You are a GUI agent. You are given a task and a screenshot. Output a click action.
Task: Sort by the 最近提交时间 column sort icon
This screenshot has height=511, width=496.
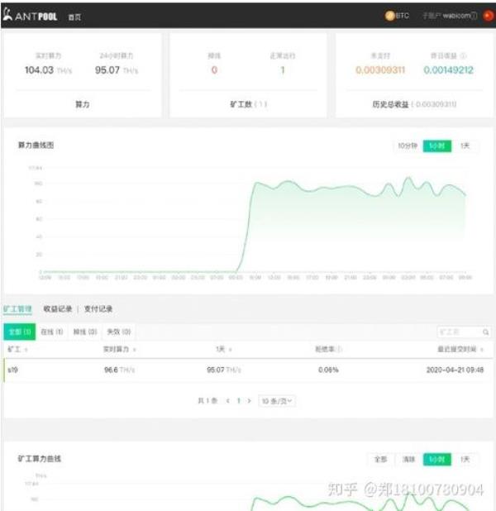(x=485, y=350)
